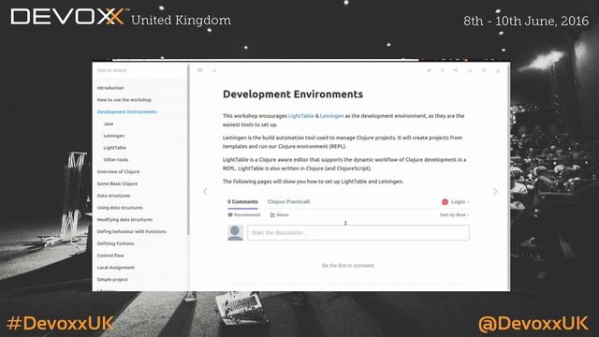Open font settings icon in the book toolbar
The image size is (599, 337).
(x=214, y=70)
